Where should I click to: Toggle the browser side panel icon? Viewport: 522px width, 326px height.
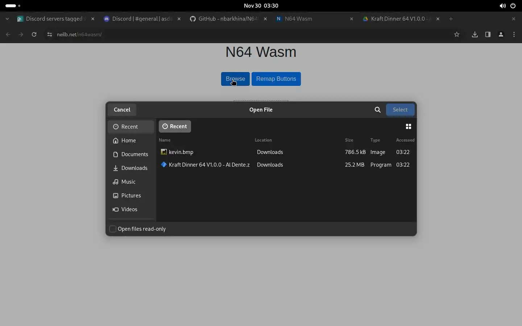pyautogui.click(x=488, y=34)
